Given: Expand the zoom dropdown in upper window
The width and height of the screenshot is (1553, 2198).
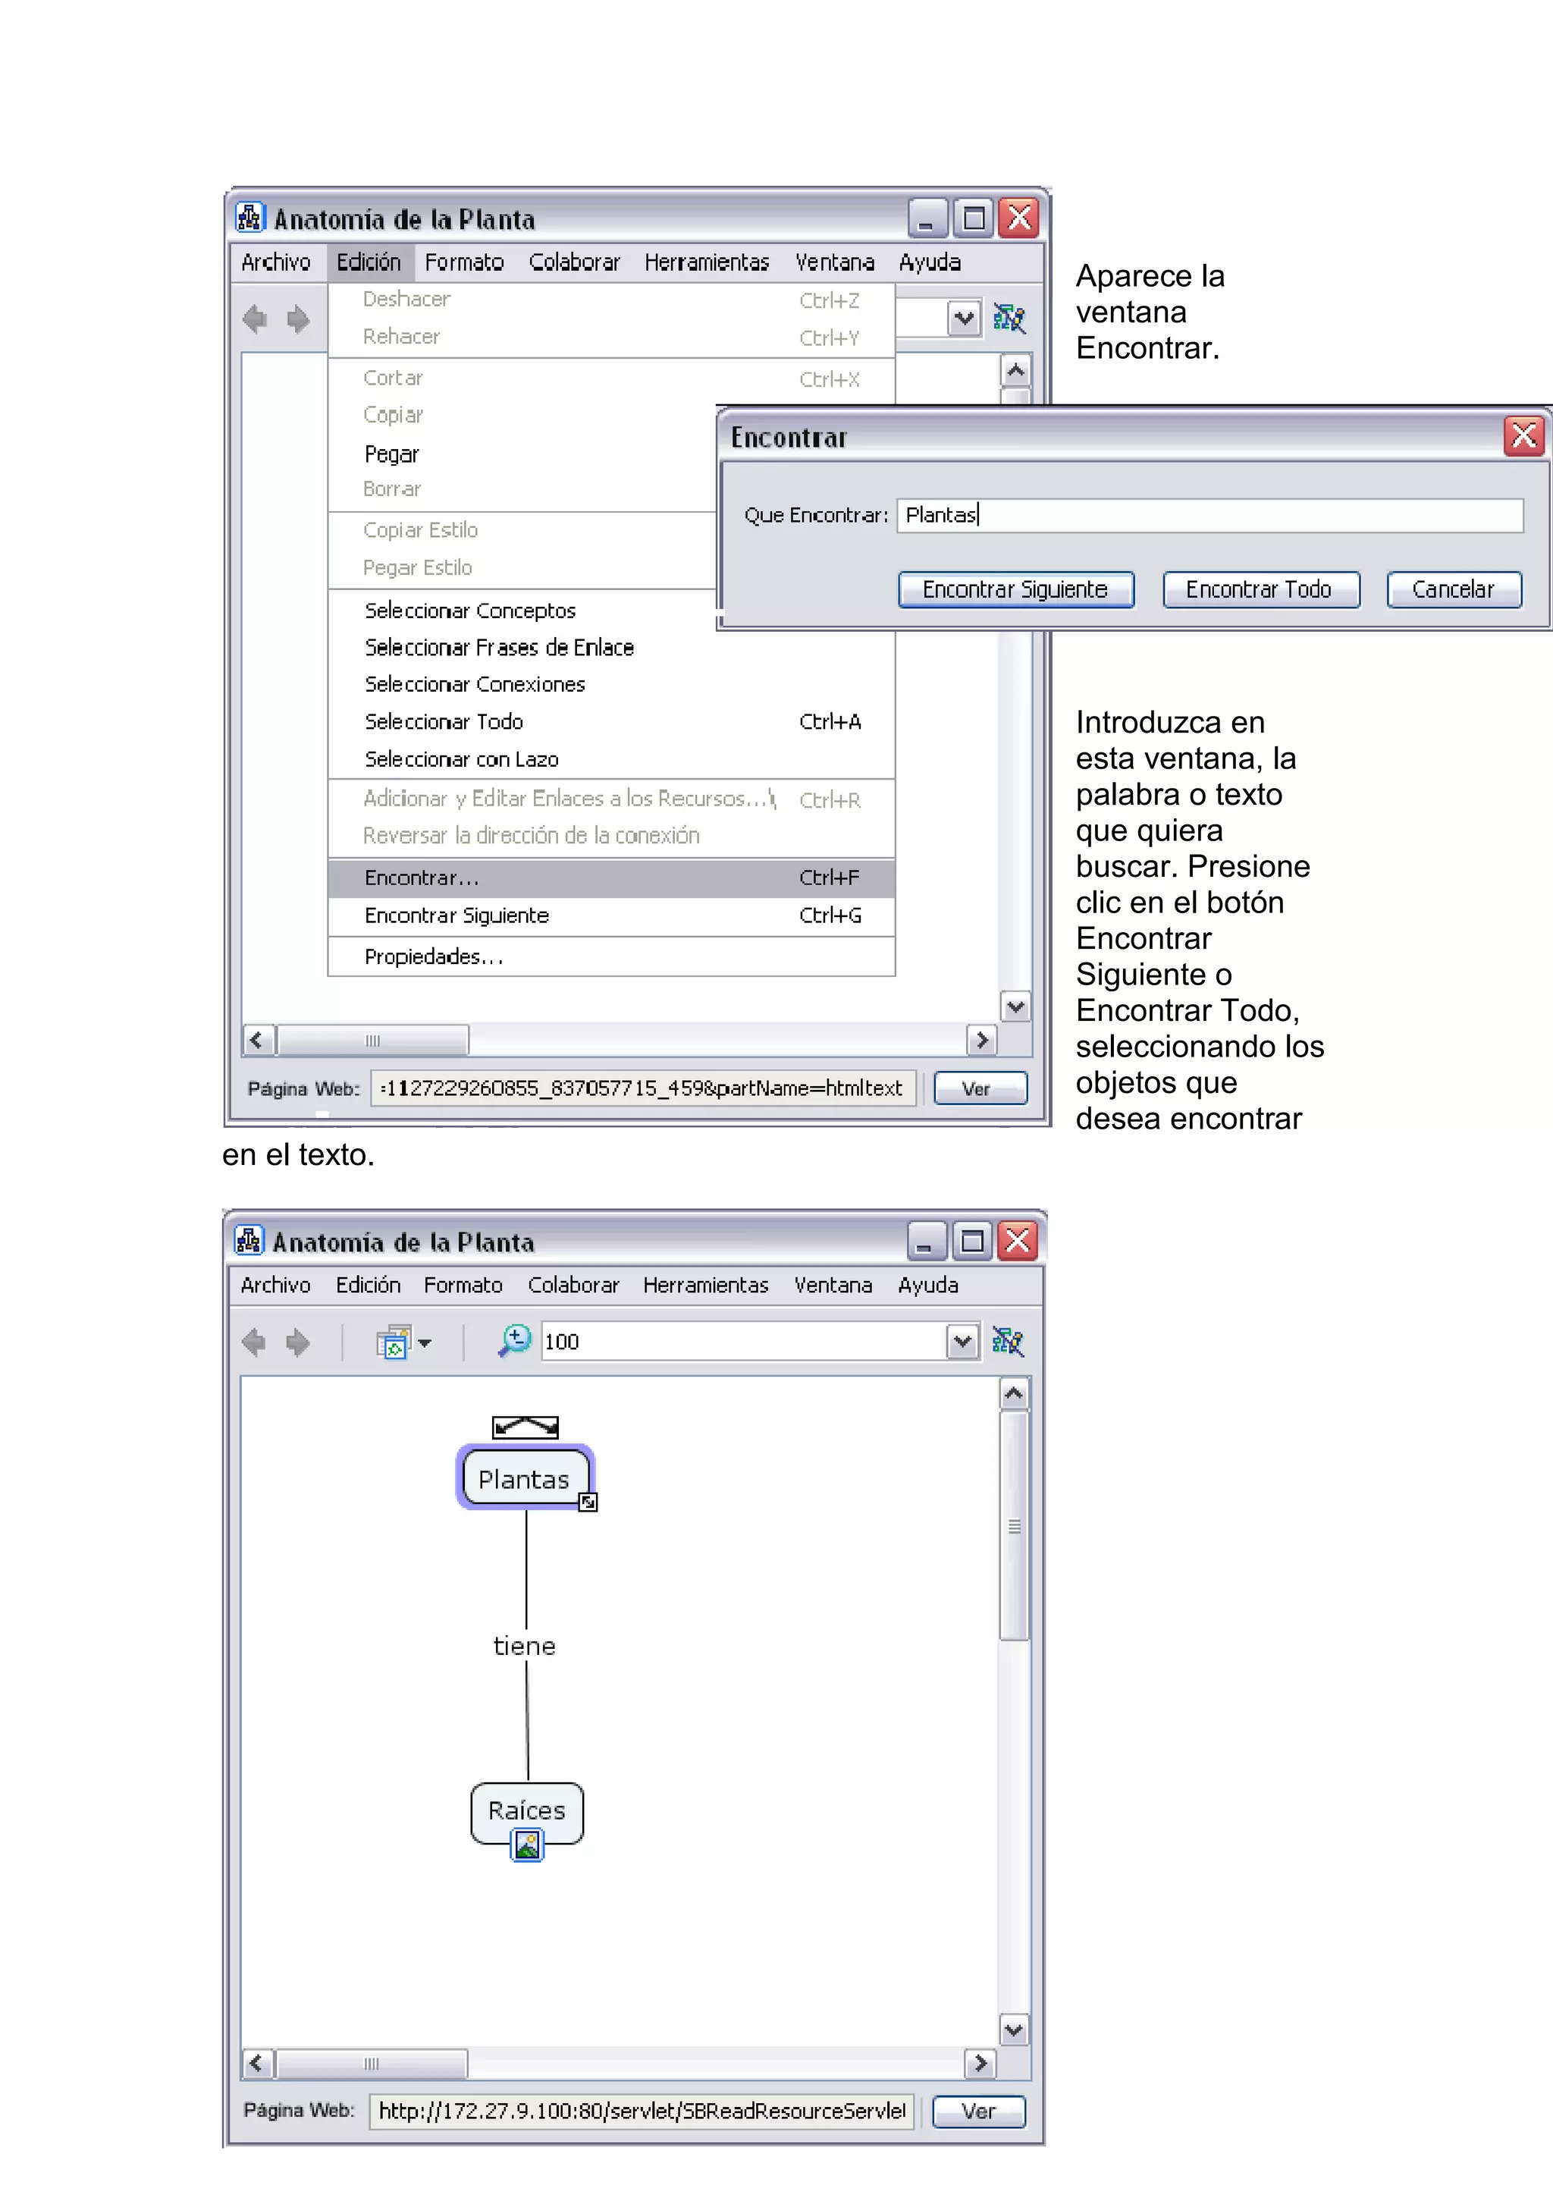Looking at the screenshot, I should tap(964, 318).
